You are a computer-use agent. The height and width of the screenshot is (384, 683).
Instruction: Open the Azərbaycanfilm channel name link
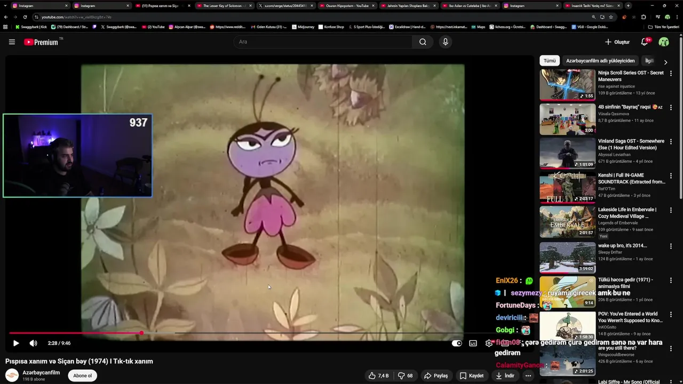(x=41, y=372)
